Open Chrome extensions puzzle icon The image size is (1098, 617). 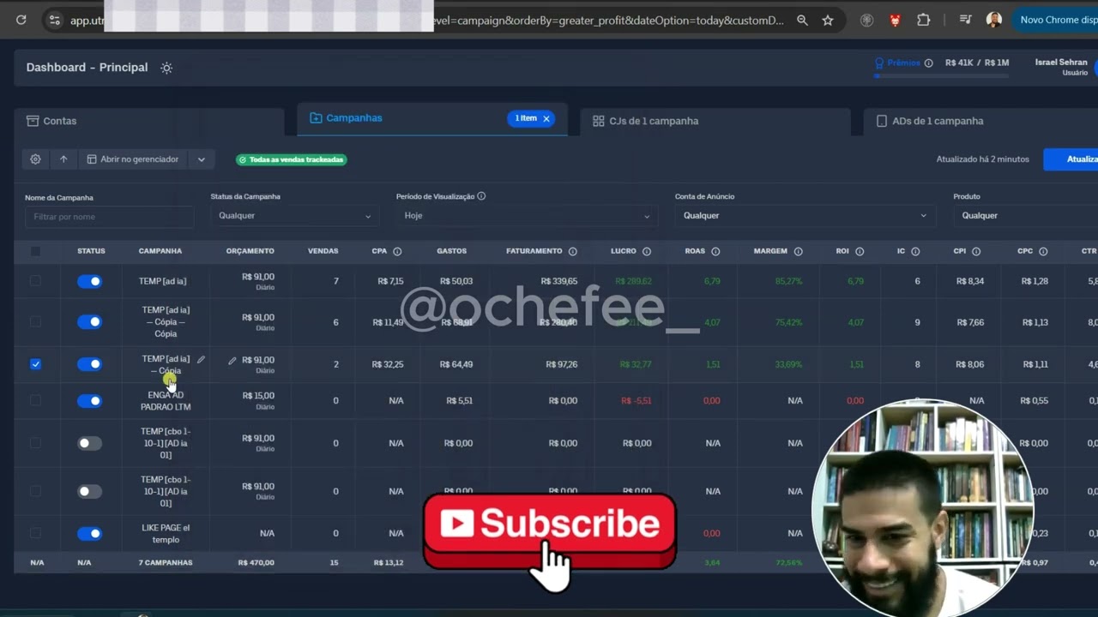[x=924, y=20]
